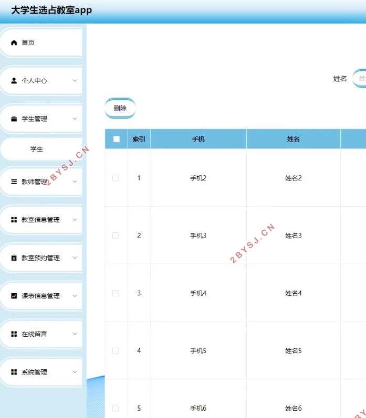
Task: Open the 教师管理 menu label
Action: tap(35, 181)
